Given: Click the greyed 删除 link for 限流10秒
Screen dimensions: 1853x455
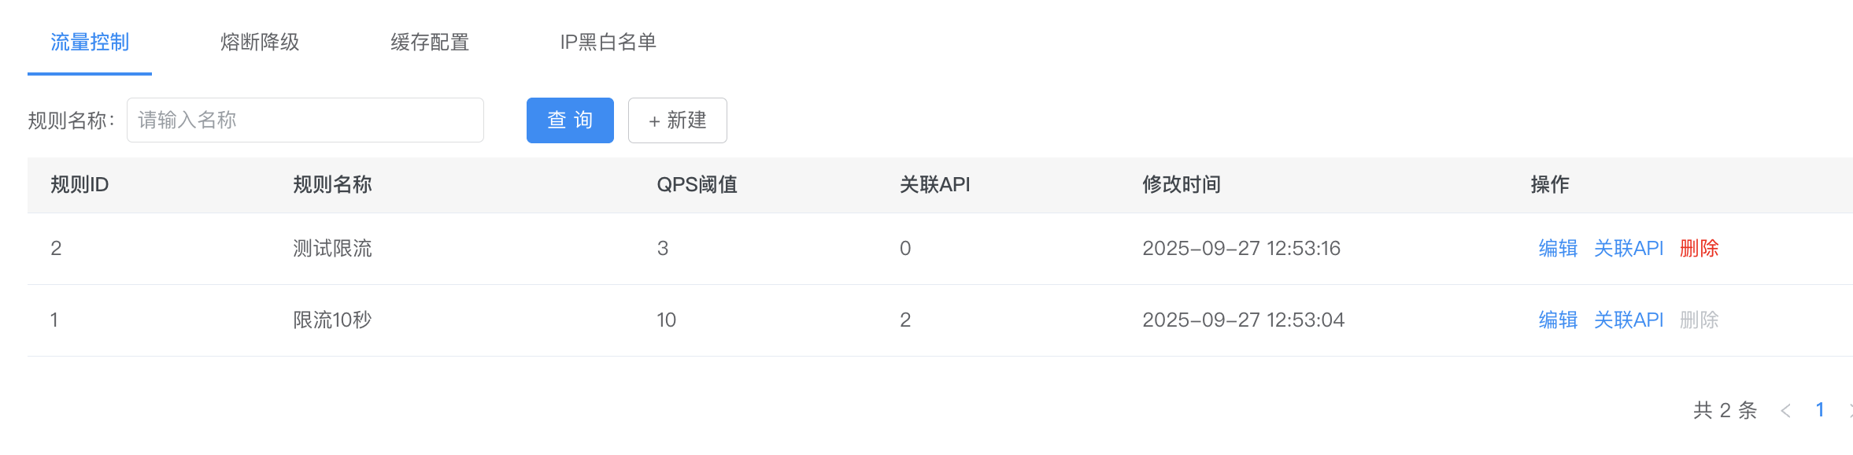Looking at the screenshot, I should pyautogui.click(x=1699, y=320).
